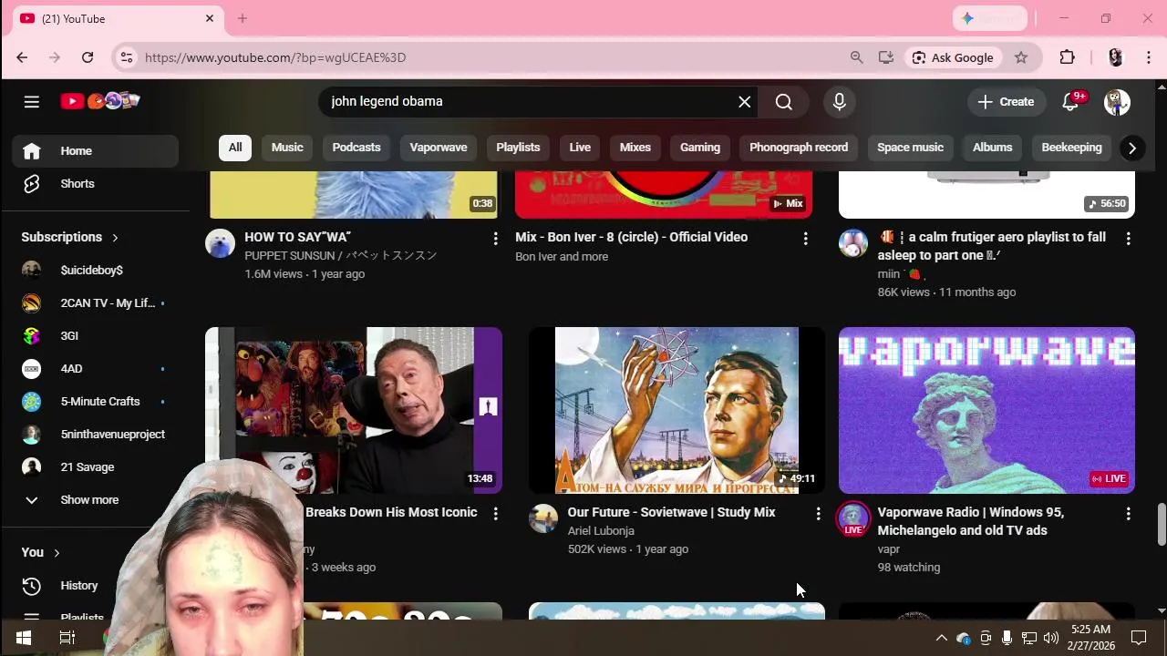Open options for Vaporwave Radio video
Viewport: 1167px width, 656px height.
click(x=1129, y=514)
